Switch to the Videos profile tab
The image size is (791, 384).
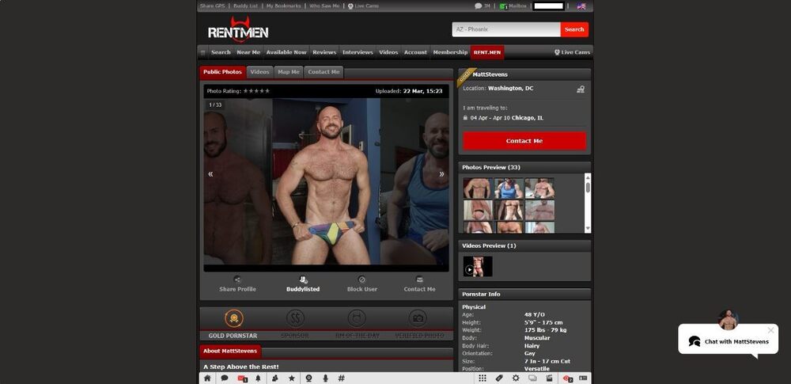(x=259, y=72)
